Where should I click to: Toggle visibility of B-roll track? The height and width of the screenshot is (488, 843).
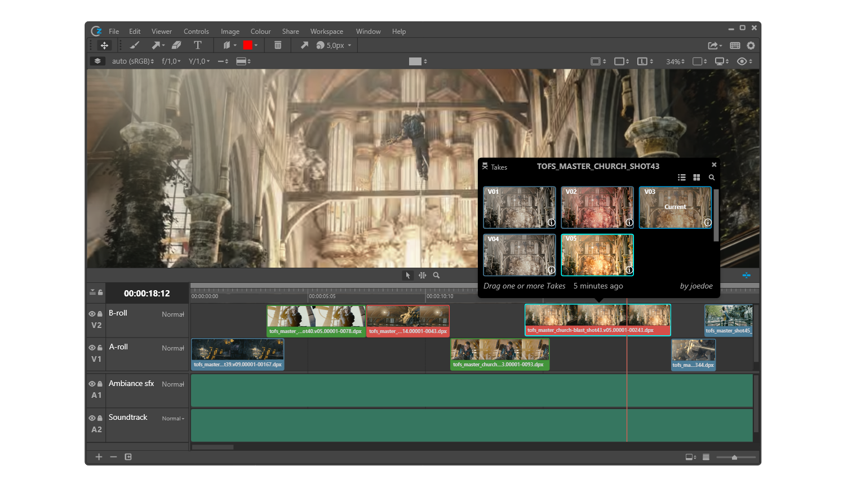coord(92,314)
